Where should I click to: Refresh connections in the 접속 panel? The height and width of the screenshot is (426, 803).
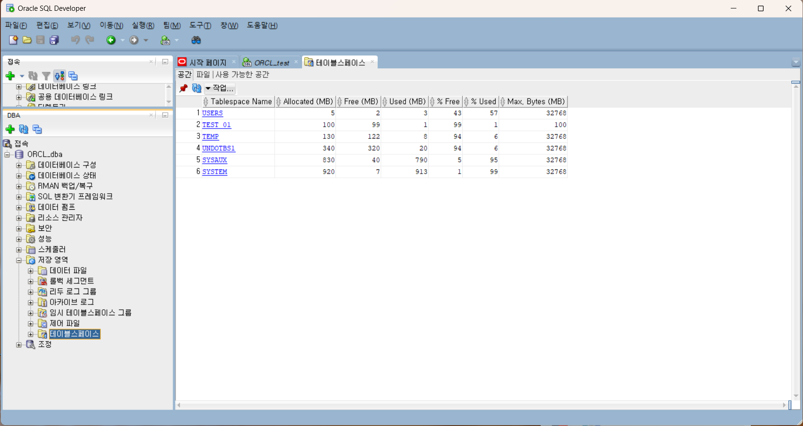pyautogui.click(x=33, y=76)
